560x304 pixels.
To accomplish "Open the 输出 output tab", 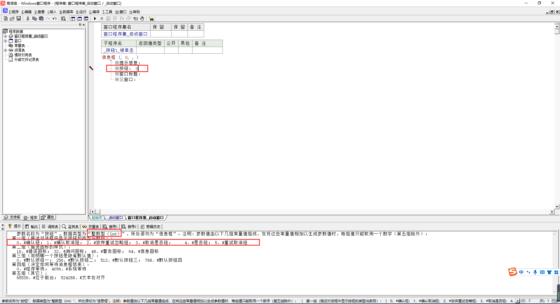I will click(32, 226).
